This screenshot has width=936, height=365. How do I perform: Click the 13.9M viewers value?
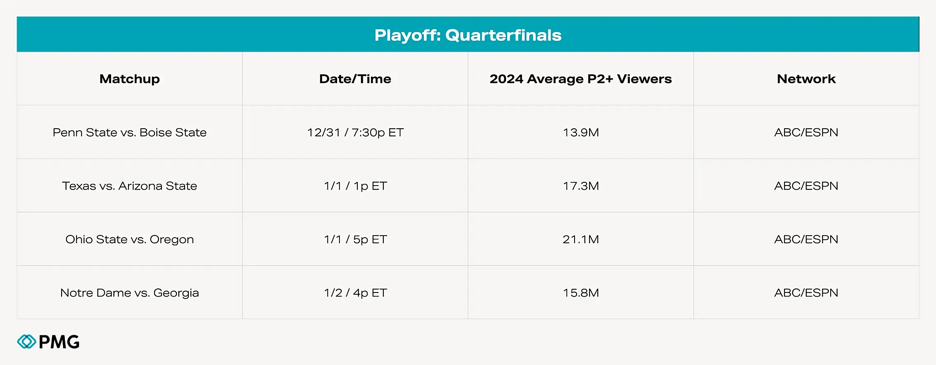coord(580,132)
